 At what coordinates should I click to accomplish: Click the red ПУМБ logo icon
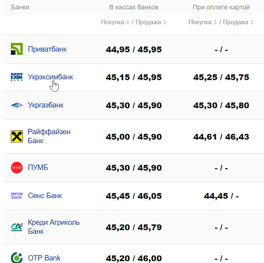click(x=17, y=168)
